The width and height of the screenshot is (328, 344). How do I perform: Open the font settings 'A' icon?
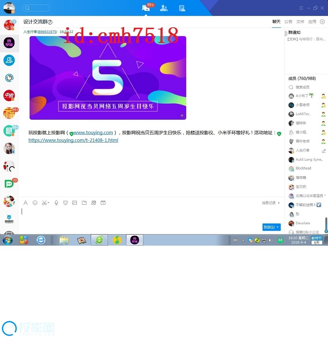(26, 203)
